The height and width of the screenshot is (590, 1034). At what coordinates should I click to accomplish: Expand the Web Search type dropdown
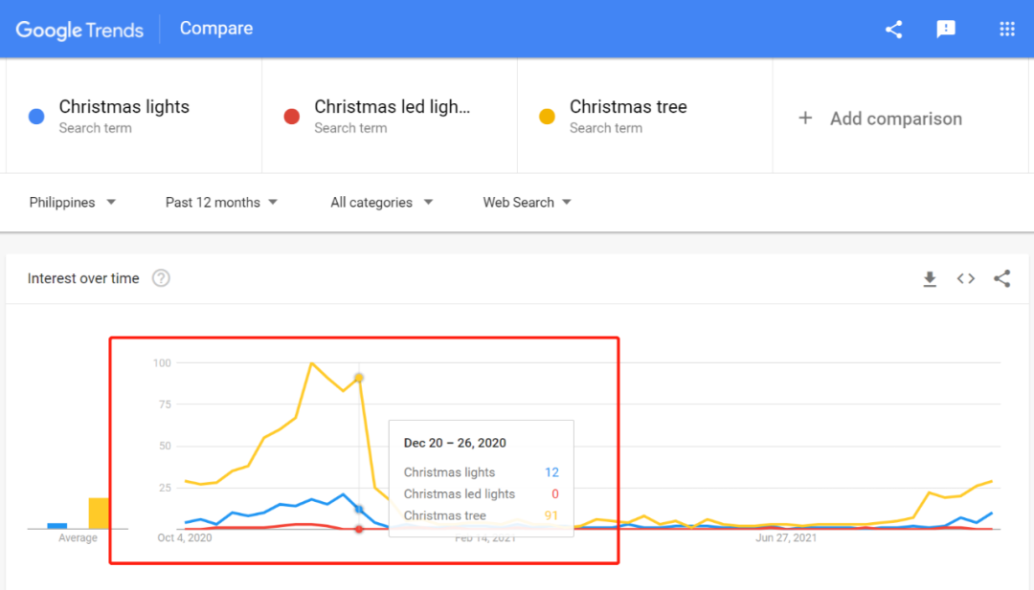527,202
